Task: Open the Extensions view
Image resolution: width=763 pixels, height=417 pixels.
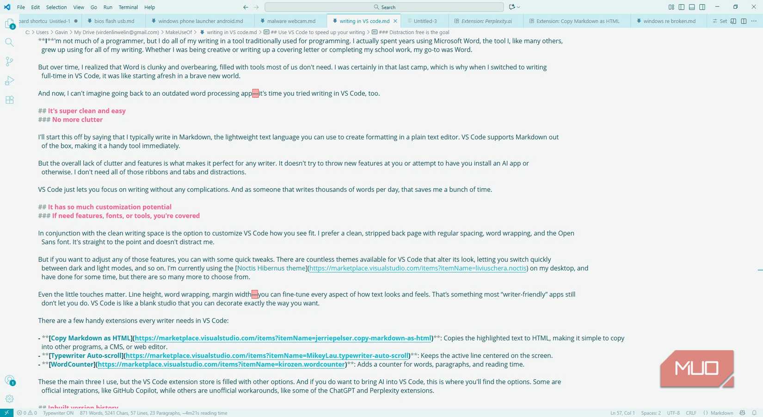Action: [9, 100]
